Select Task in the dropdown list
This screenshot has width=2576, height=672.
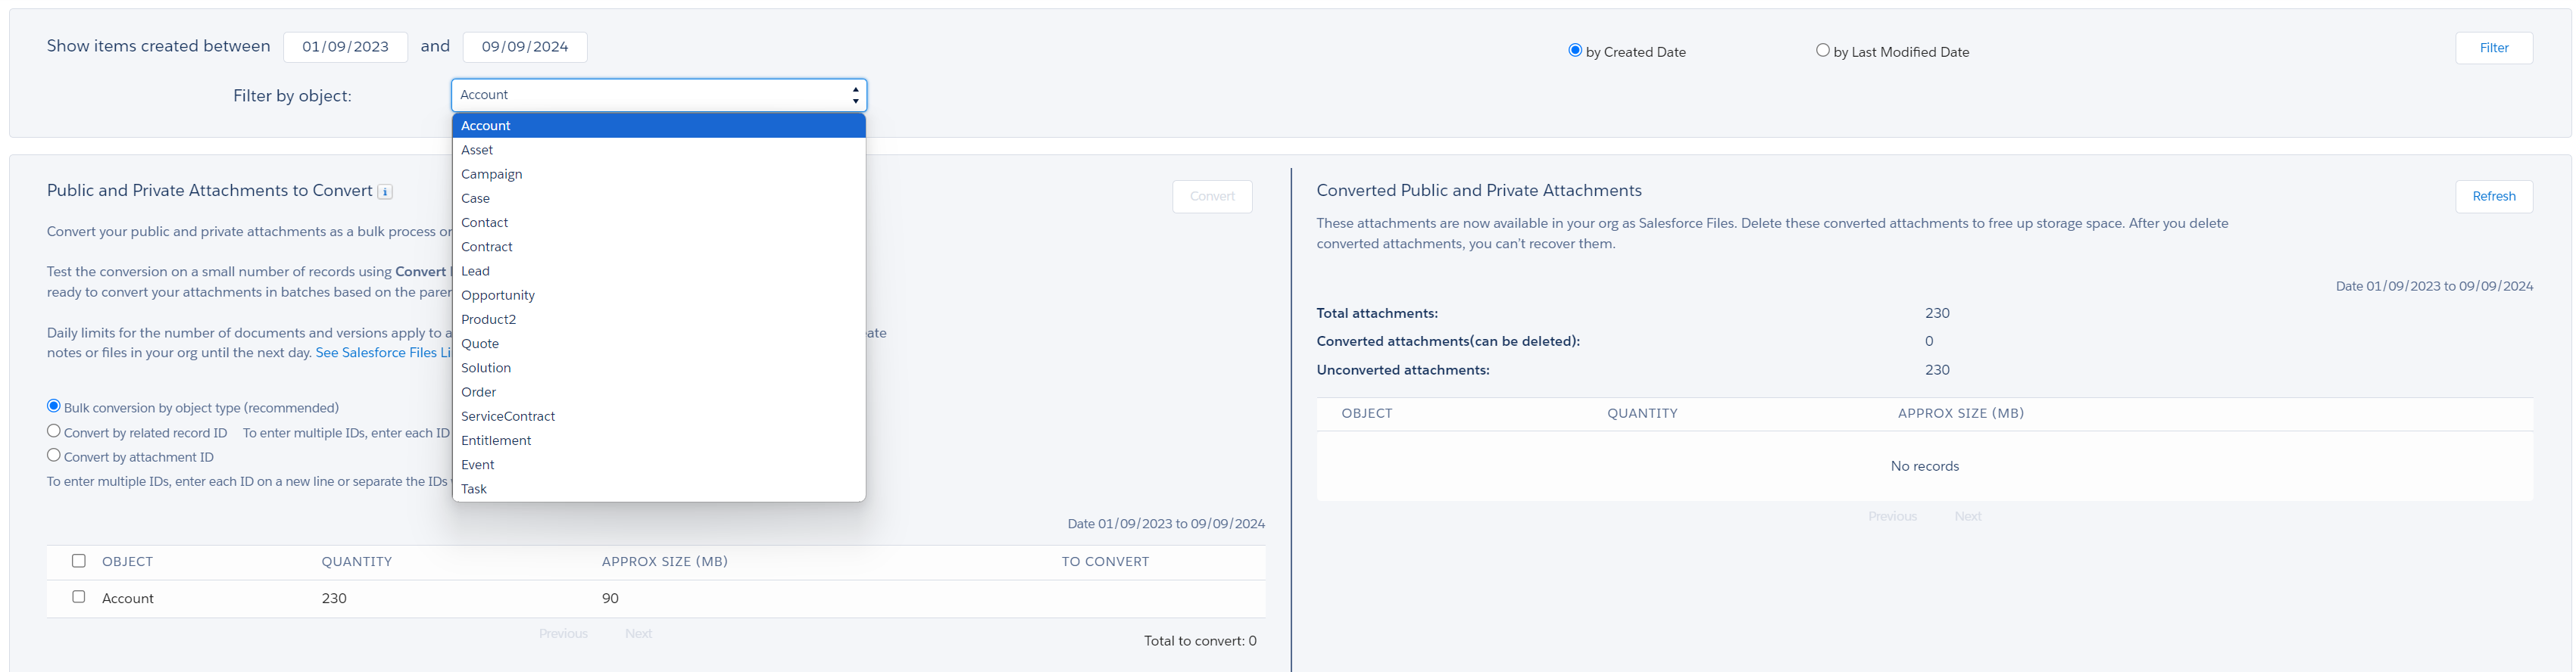pyautogui.click(x=659, y=488)
